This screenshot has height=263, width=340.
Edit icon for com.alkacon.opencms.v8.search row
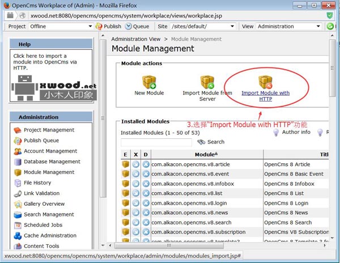pyautogui.click(x=126, y=222)
